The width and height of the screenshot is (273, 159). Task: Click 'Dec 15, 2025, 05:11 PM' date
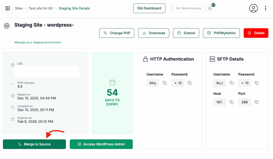[36, 110]
